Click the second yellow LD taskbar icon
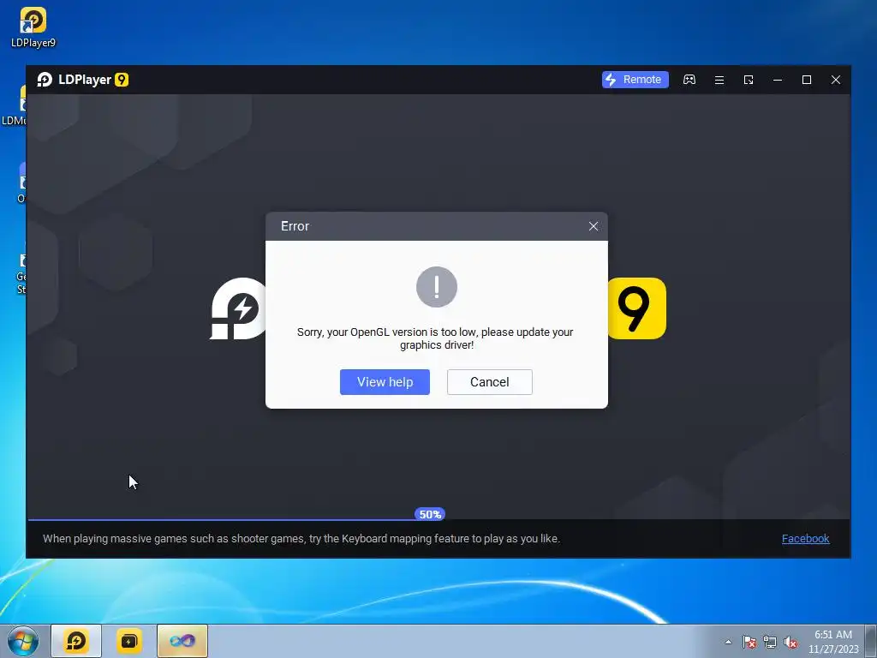The width and height of the screenshot is (877, 658). [x=129, y=641]
